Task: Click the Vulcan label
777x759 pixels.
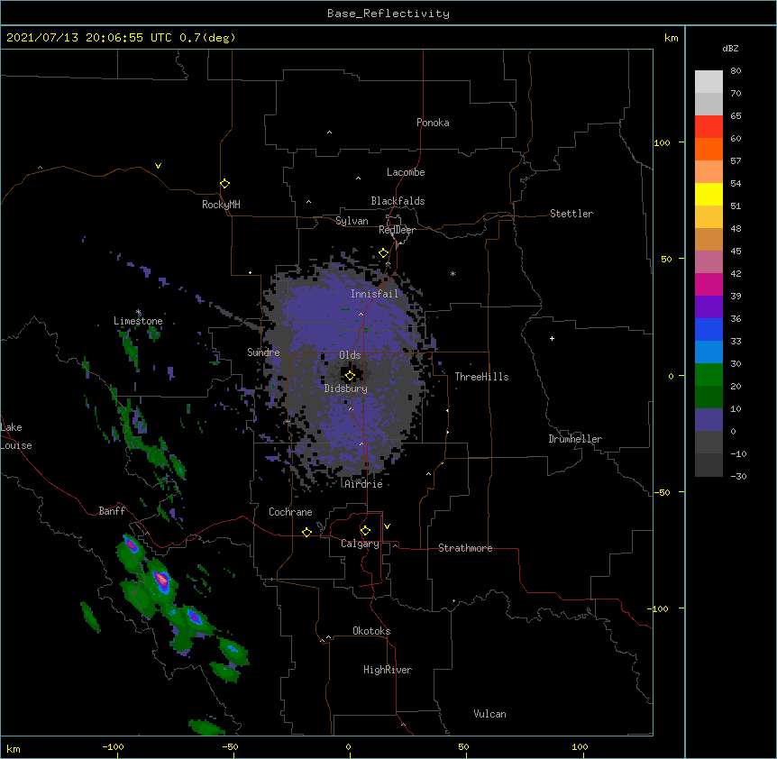Action: coord(489,714)
